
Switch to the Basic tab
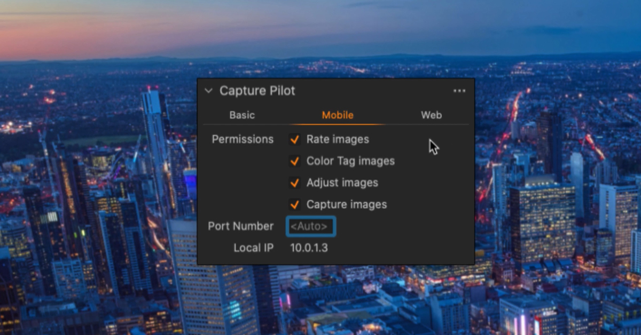[242, 115]
